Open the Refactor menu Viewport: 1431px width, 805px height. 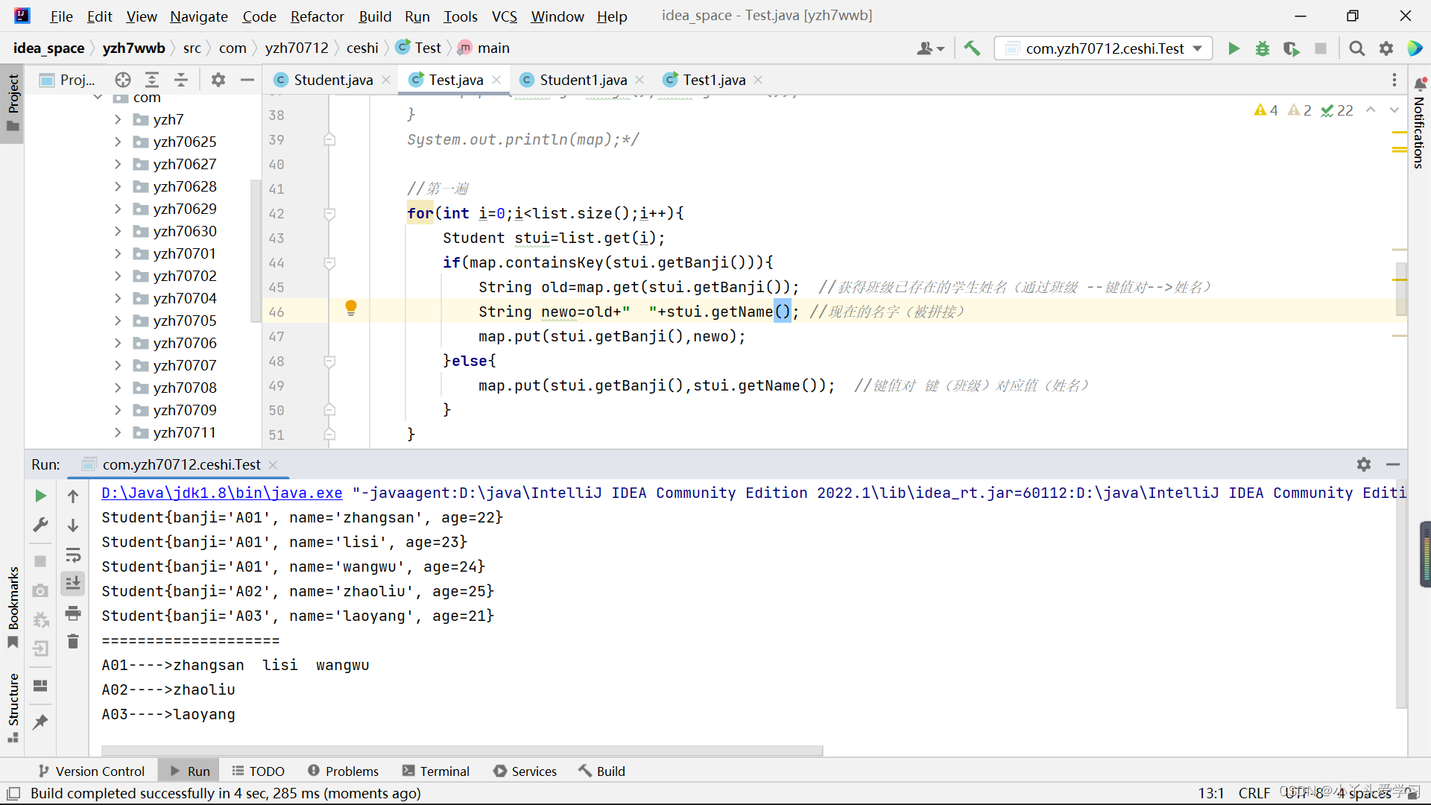(x=318, y=16)
